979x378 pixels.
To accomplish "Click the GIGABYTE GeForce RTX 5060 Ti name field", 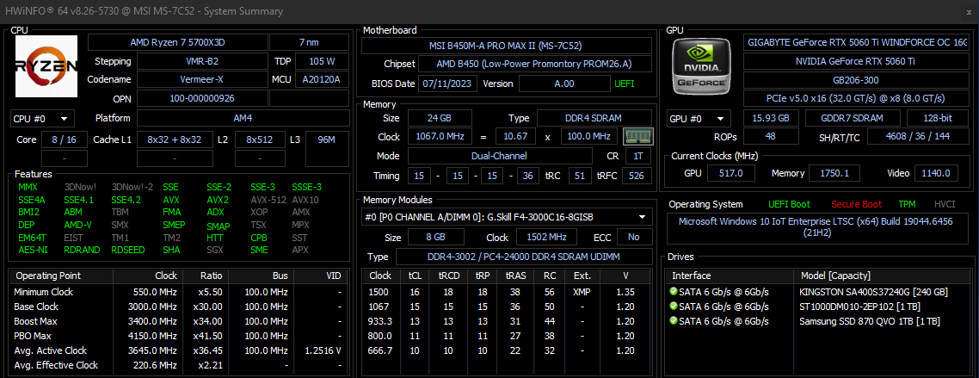I will pos(856,42).
